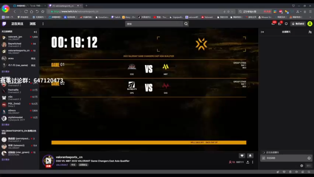
Task: Click the Twitch search input field
Action: (154, 24)
